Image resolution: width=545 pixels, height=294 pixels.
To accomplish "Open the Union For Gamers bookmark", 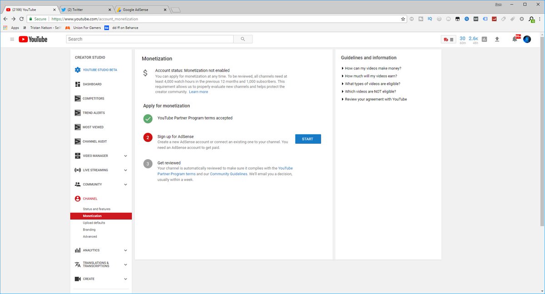I will 83,28.
